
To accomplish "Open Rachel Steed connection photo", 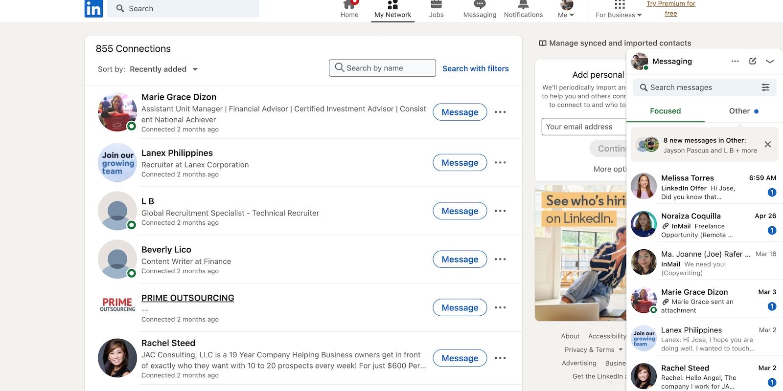I will [117, 358].
